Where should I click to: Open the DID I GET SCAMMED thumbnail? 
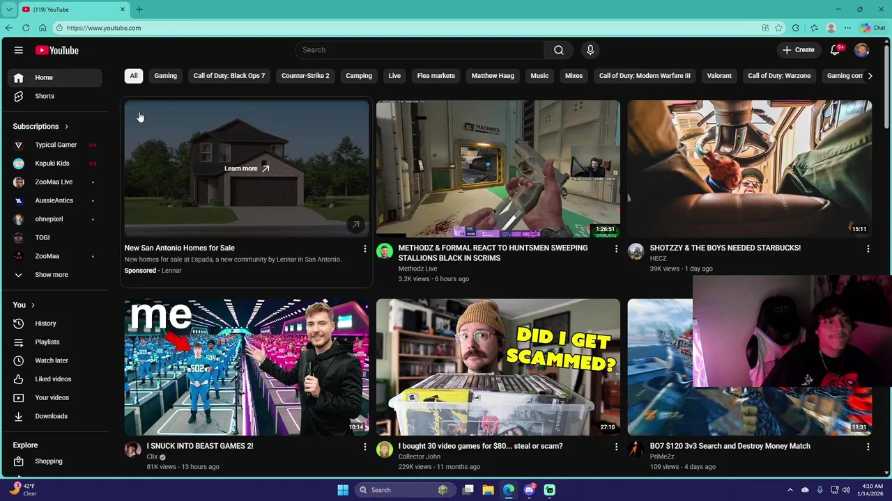(498, 367)
